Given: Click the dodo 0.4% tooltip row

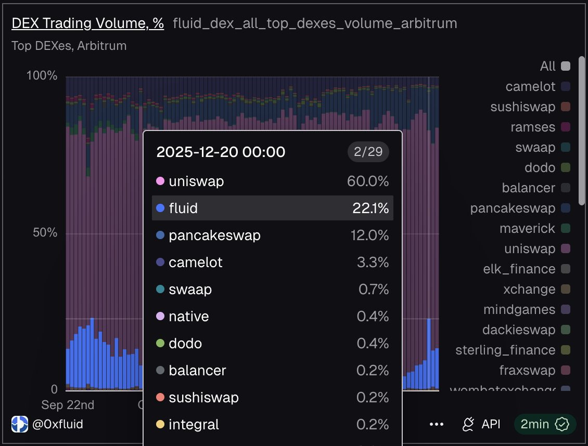Looking at the screenshot, I should pos(273,343).
